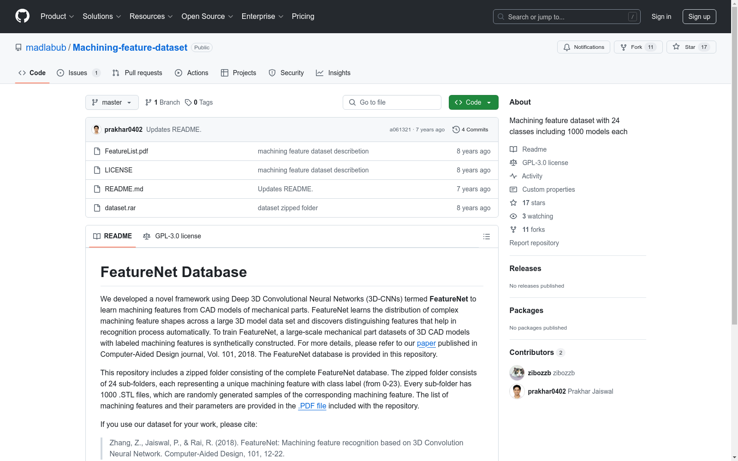738x461 pixels.
Task: Click the LICENSE file icon
Action: click(97, 170)
